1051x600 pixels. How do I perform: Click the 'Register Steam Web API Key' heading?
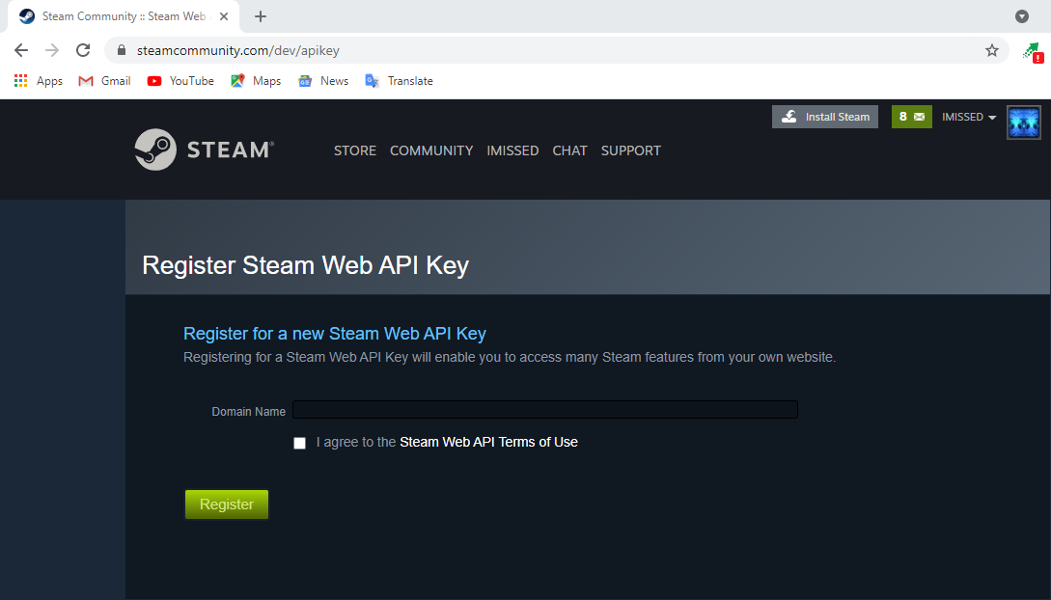(305, 265)
